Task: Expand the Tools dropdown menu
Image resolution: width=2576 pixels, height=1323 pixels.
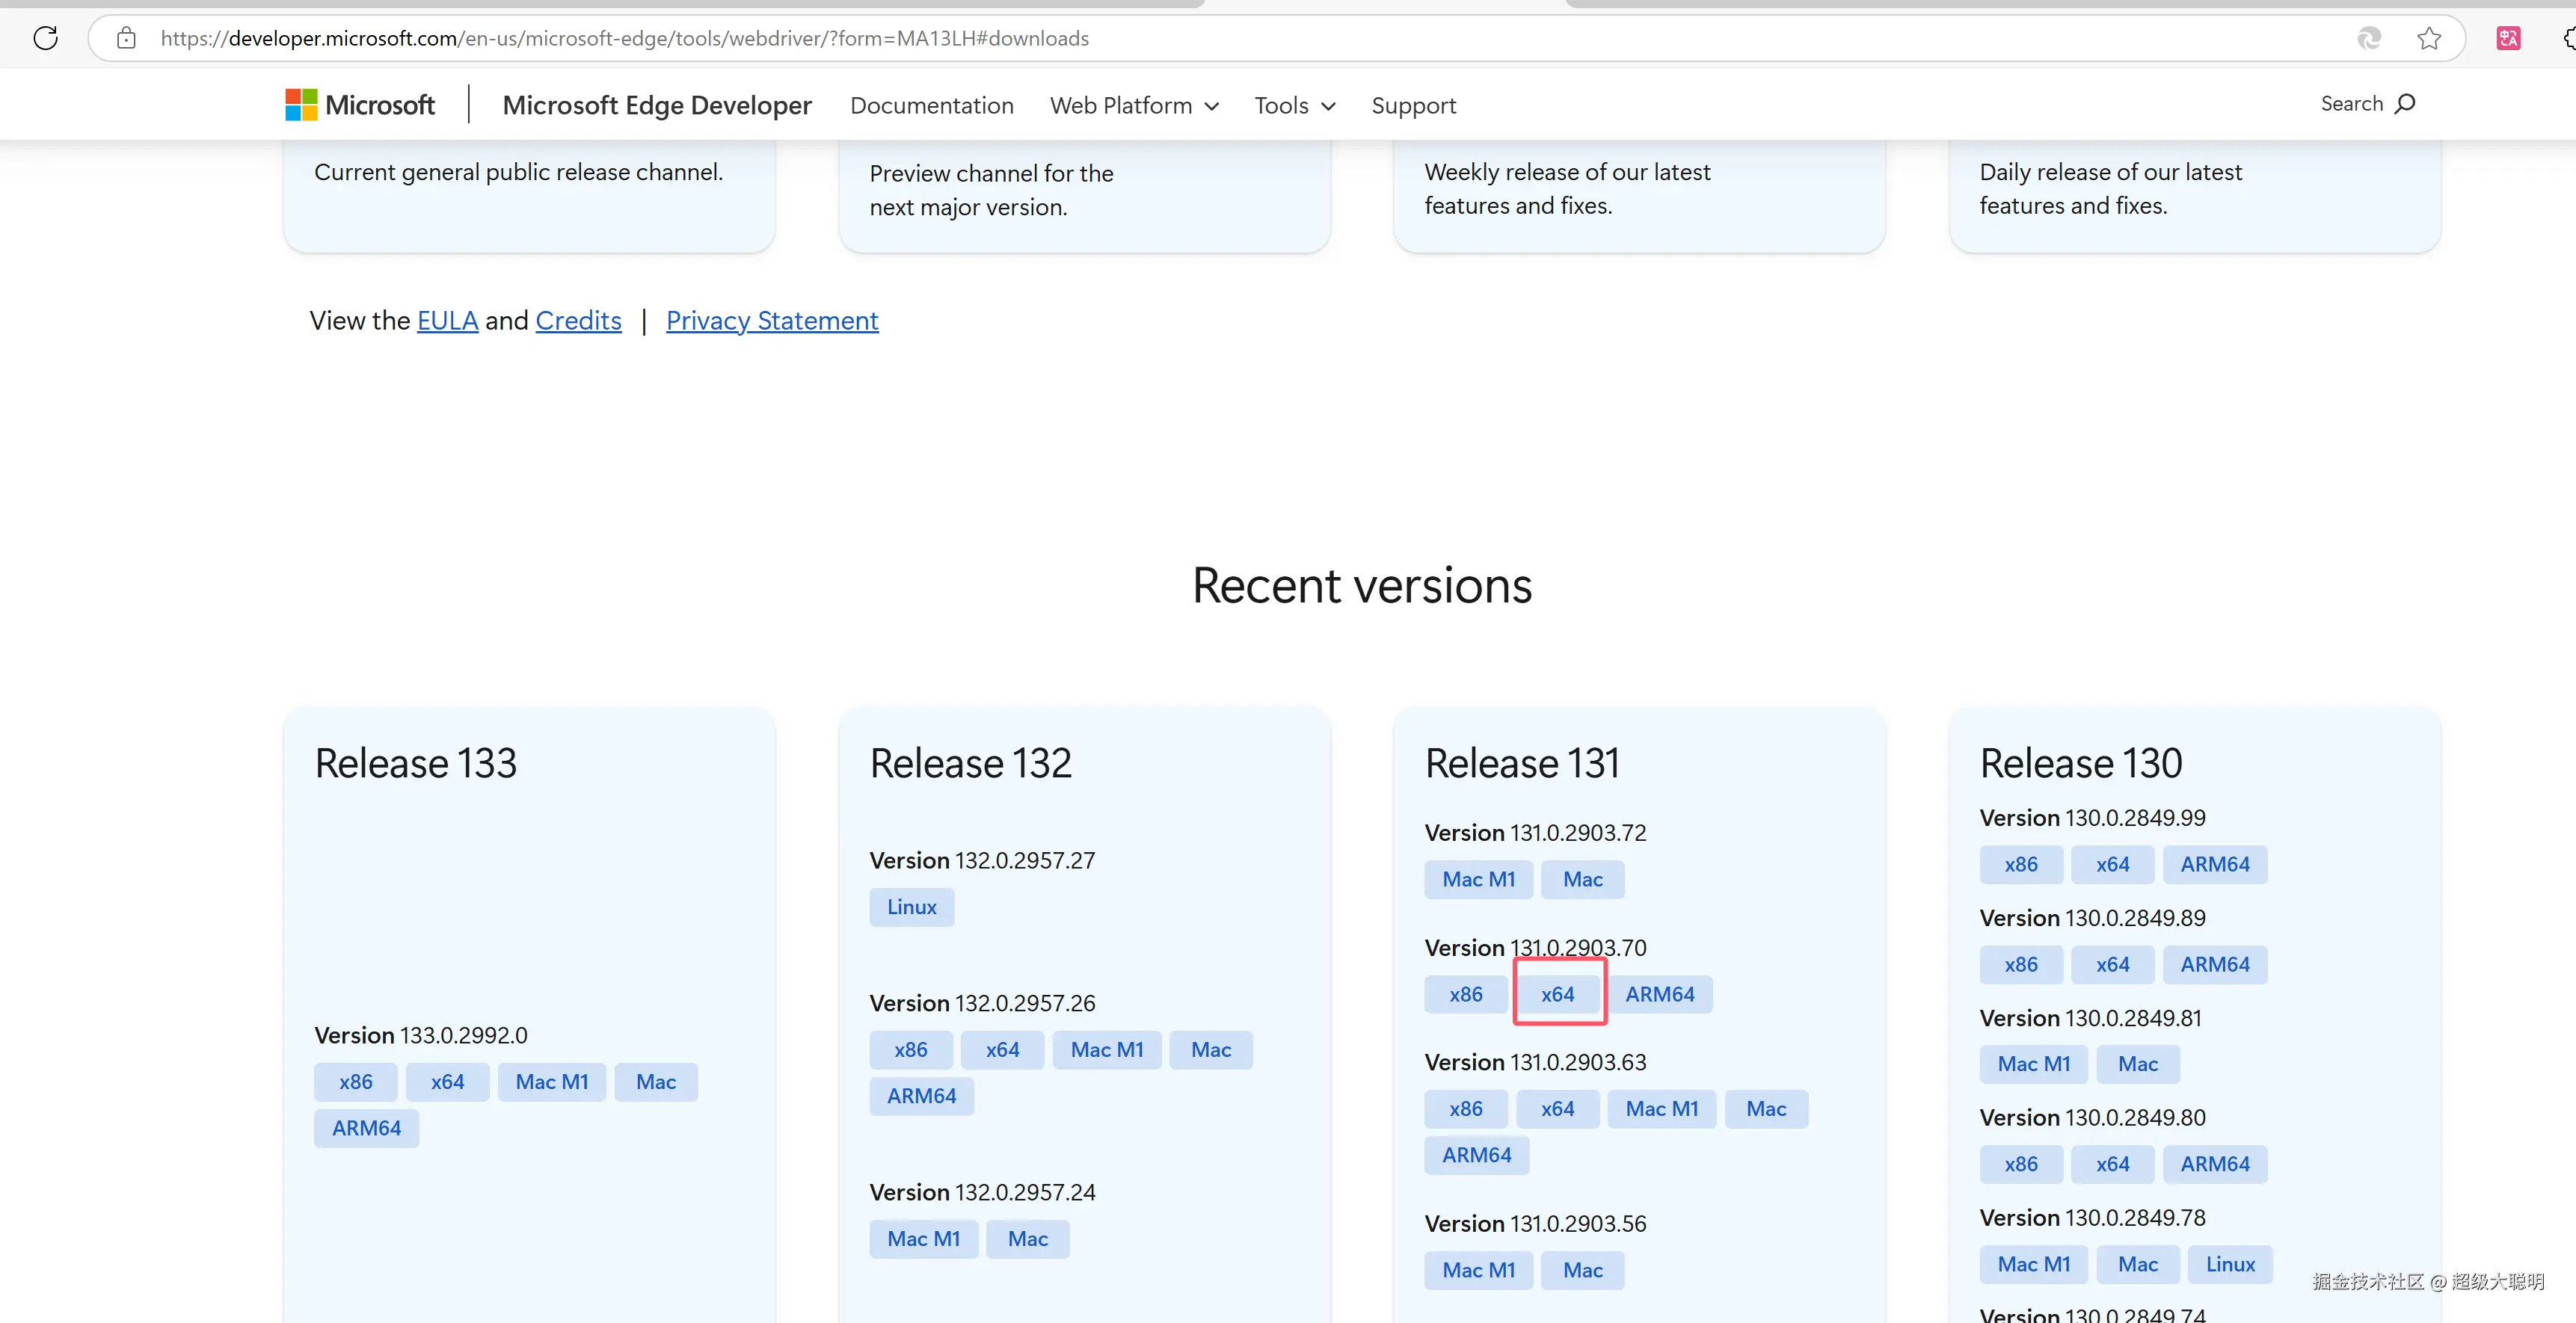Action: tap(1295, 105)
